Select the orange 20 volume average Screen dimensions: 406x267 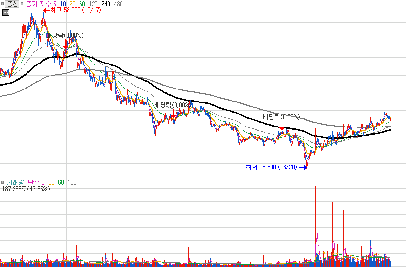(51, 182)
